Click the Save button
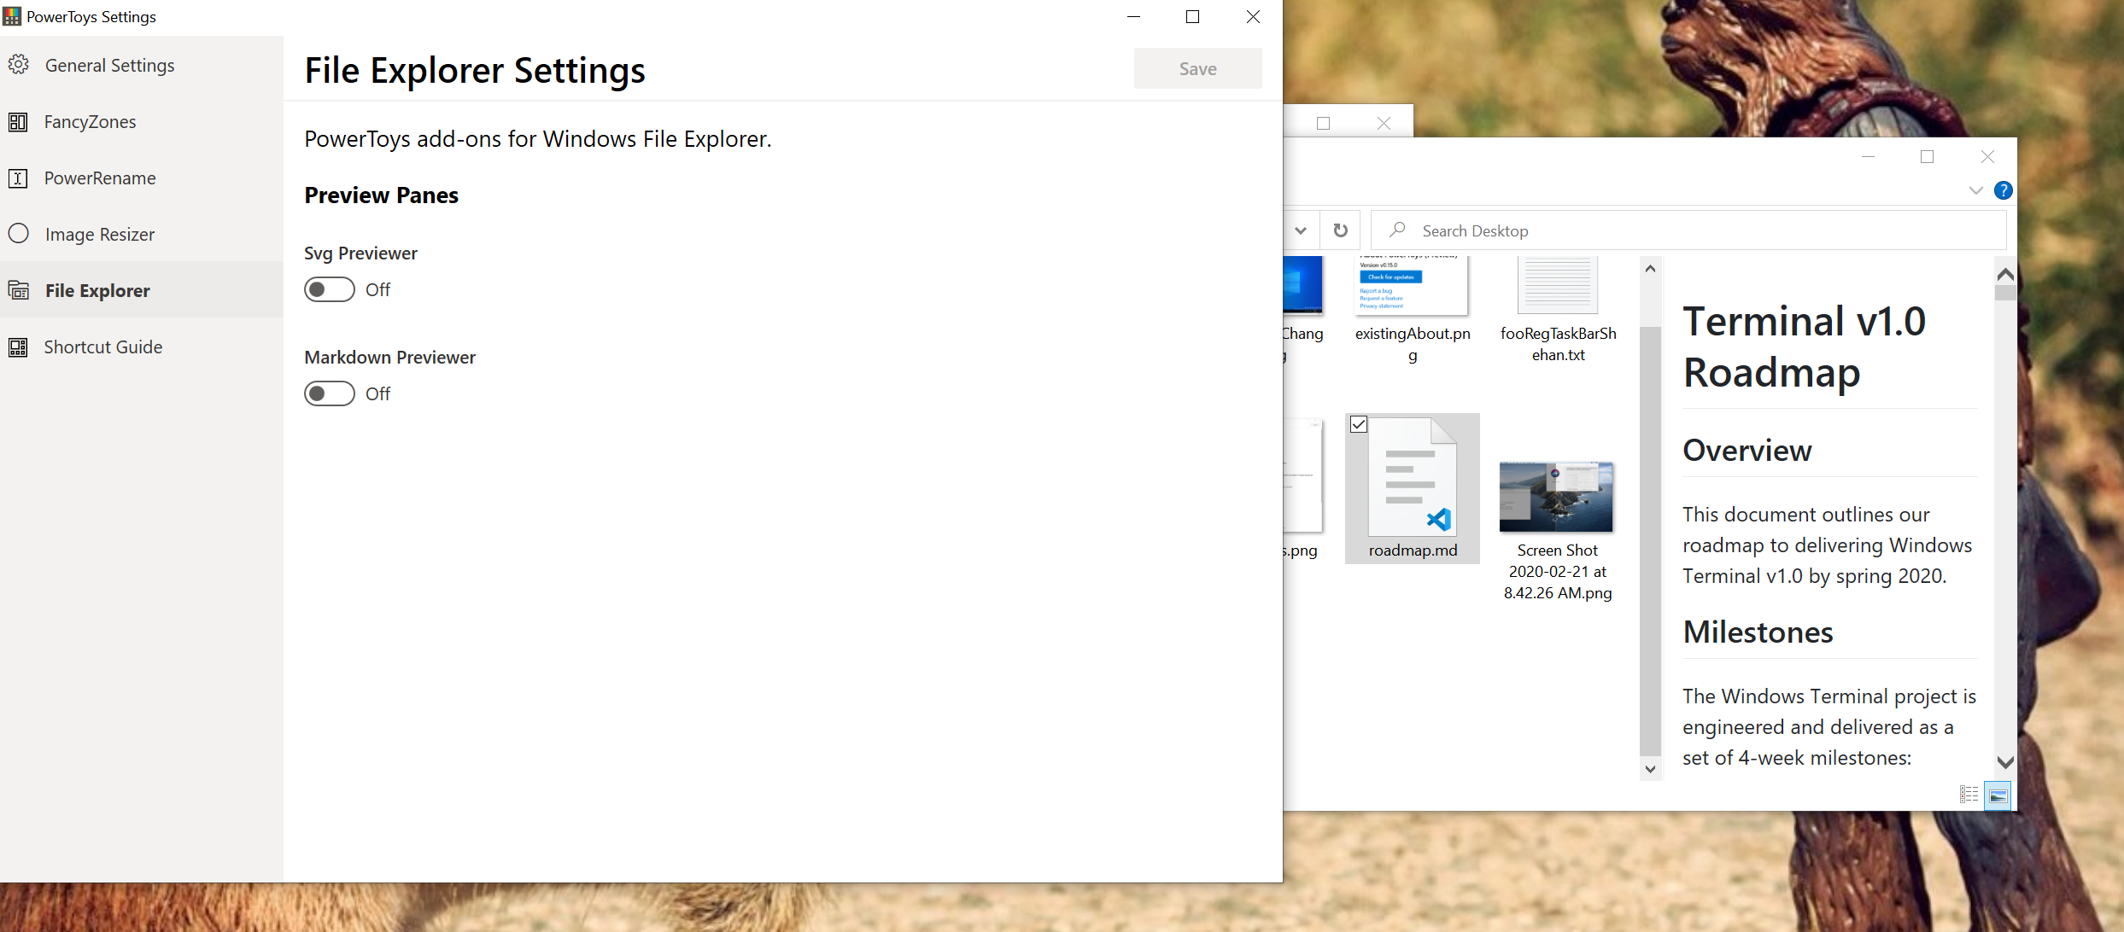The image size is (2124, 932). tap(1197, 67)
